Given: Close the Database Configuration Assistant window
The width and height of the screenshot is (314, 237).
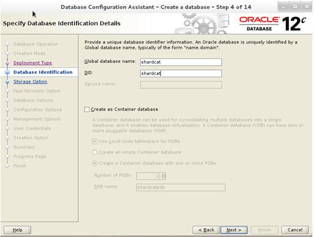Looking at the screenshot, I should 306,7.
